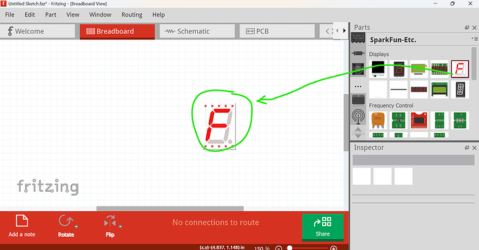Viewport: 479px width, 250px height.
Task: Click the zoom in plus icon
Action: click(334, 248)
